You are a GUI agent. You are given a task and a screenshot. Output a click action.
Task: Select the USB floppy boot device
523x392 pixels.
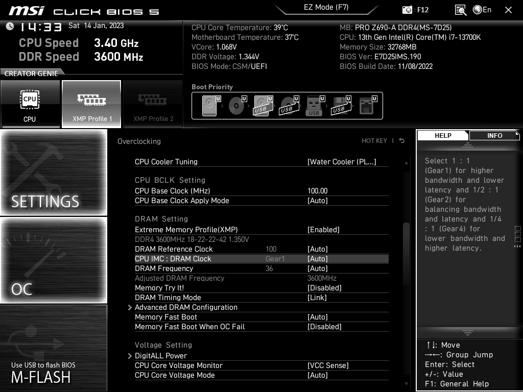341,106
